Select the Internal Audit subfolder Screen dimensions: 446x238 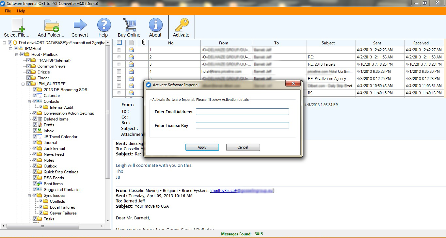[x=62, y=107]
